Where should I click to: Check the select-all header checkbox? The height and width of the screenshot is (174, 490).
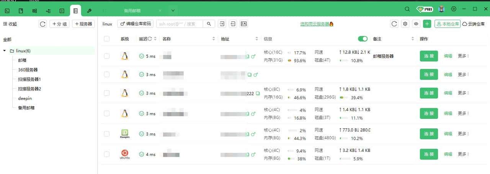coord(107,39)
